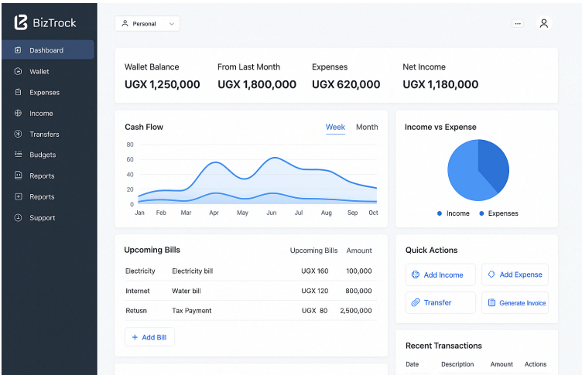Switch Cash Flow chart to Week
The height and width of the screenshot is (375, 582).
point(335,127)
